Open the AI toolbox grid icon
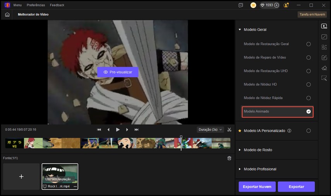Screen dimensions: 331x196 [324, 47]
